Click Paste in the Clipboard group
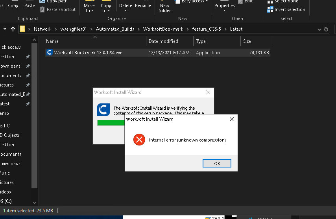 click(x=30, y=6)
